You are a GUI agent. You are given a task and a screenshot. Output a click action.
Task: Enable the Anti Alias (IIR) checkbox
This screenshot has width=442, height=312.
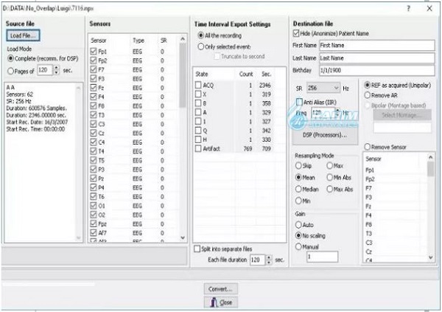(298, 102)
